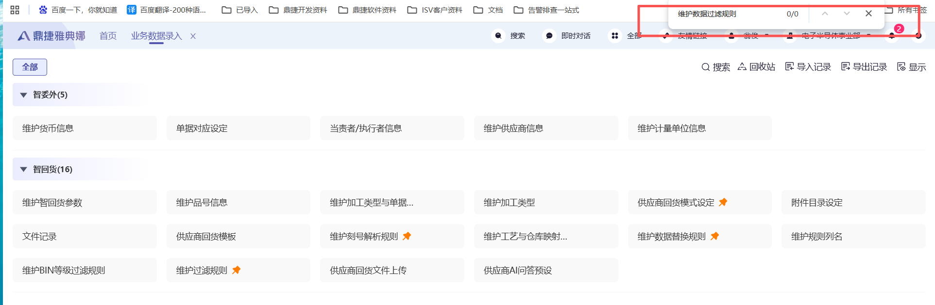The width and height of the screenshot is (935, 305).
Task: Collapse the 智回货(16) section
Action: (23, 169)
